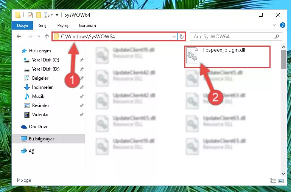The height and width of the screenshot is (192, 291).
Task: Open the quick access view options dropdown arrow
Action: coord(52,15)
